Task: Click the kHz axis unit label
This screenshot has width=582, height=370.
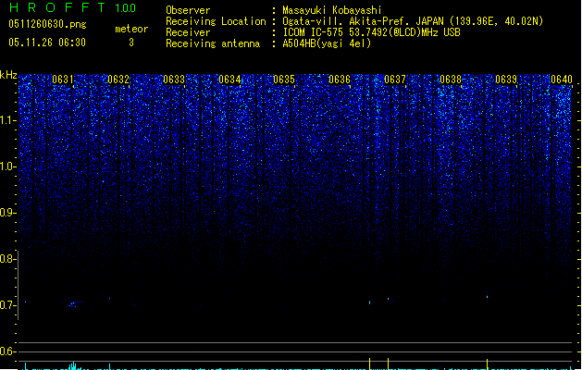Action: click(8, 75)
